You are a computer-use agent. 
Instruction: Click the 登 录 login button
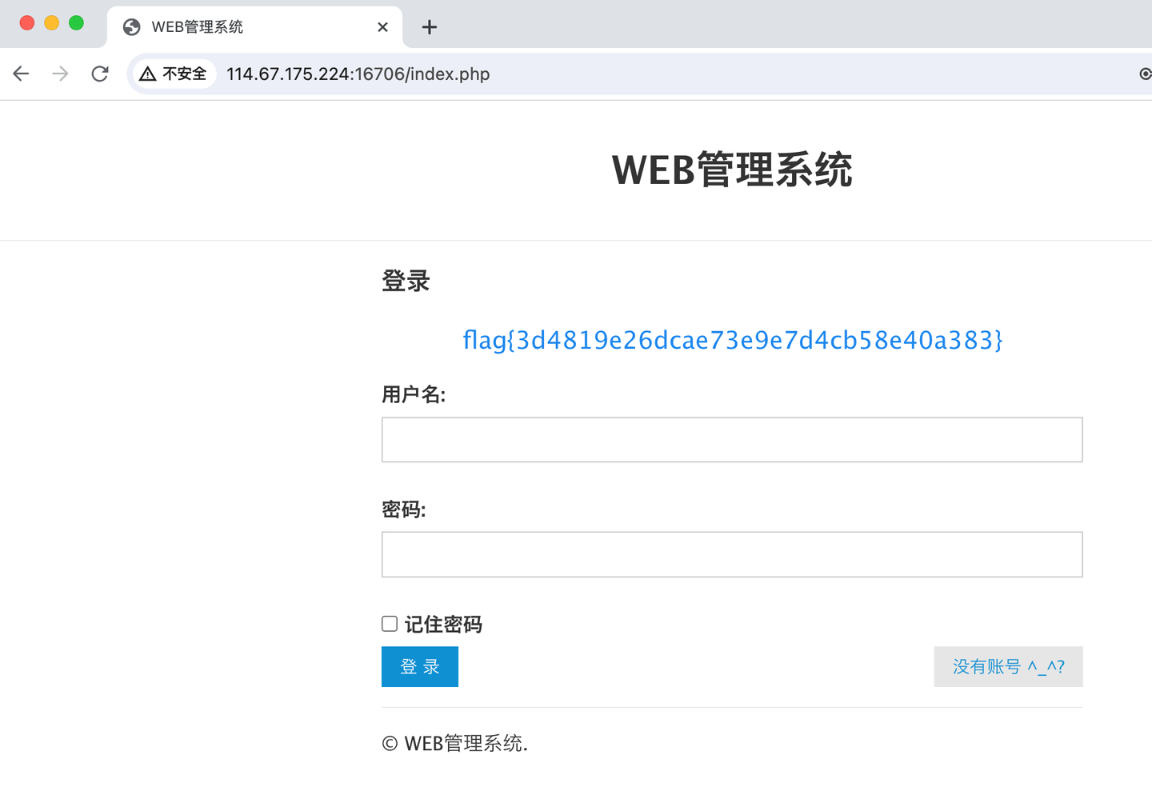[x=419, y=666]
